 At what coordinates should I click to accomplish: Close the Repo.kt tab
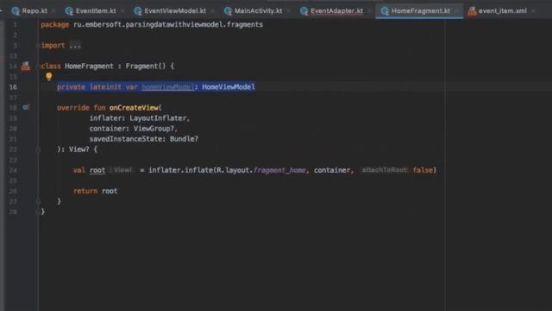(x=53, y=11)
